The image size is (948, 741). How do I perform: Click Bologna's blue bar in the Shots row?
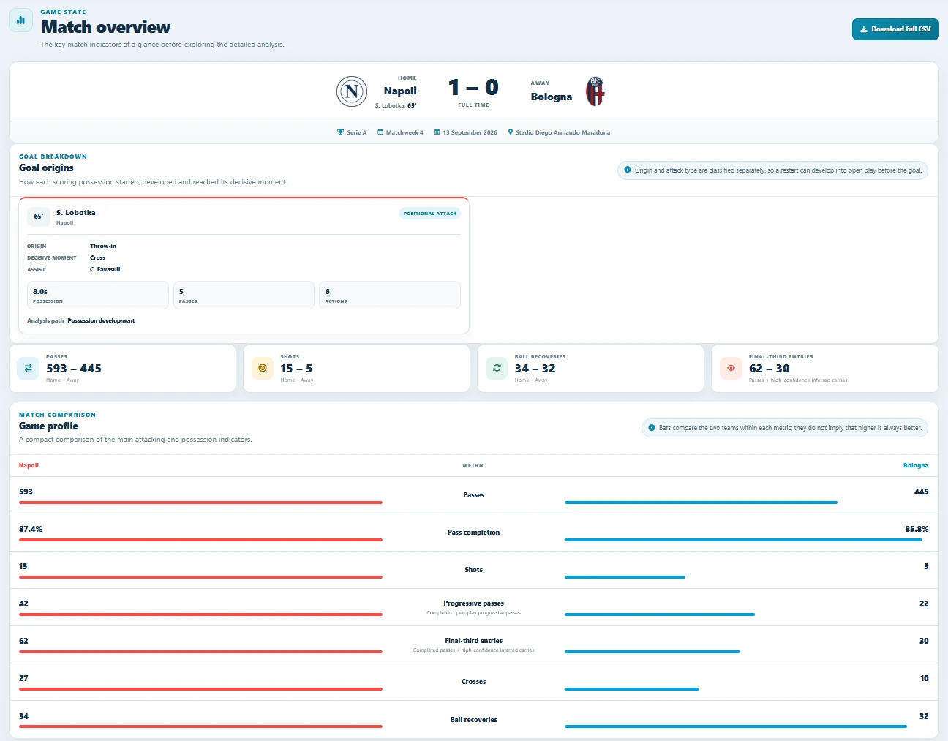coord(625,577)
